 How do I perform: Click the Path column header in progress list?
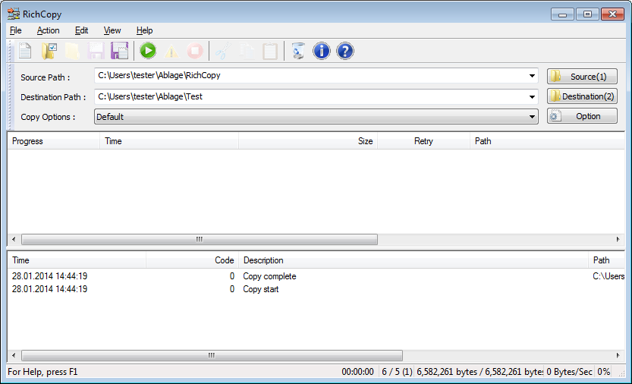[547, 141]
